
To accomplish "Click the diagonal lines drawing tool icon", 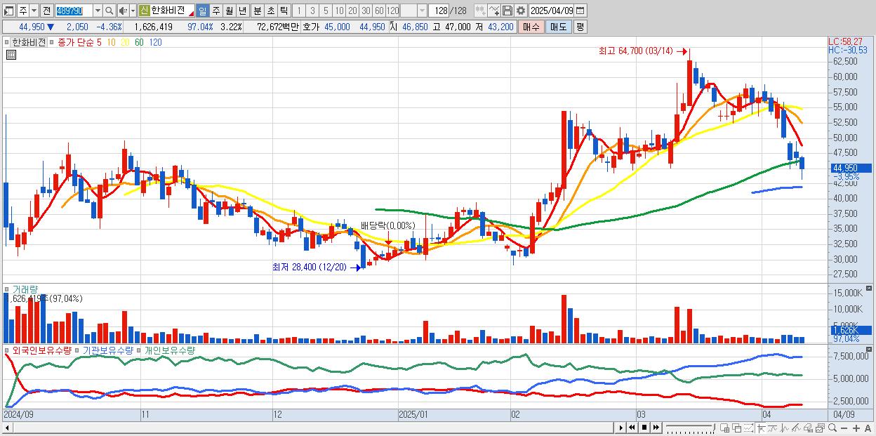I will tap(796, 428).
